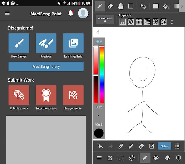Open the hamburger menu in MediBang home
The width and height of the screenshot is (185, 164).
tap(7, 13)
